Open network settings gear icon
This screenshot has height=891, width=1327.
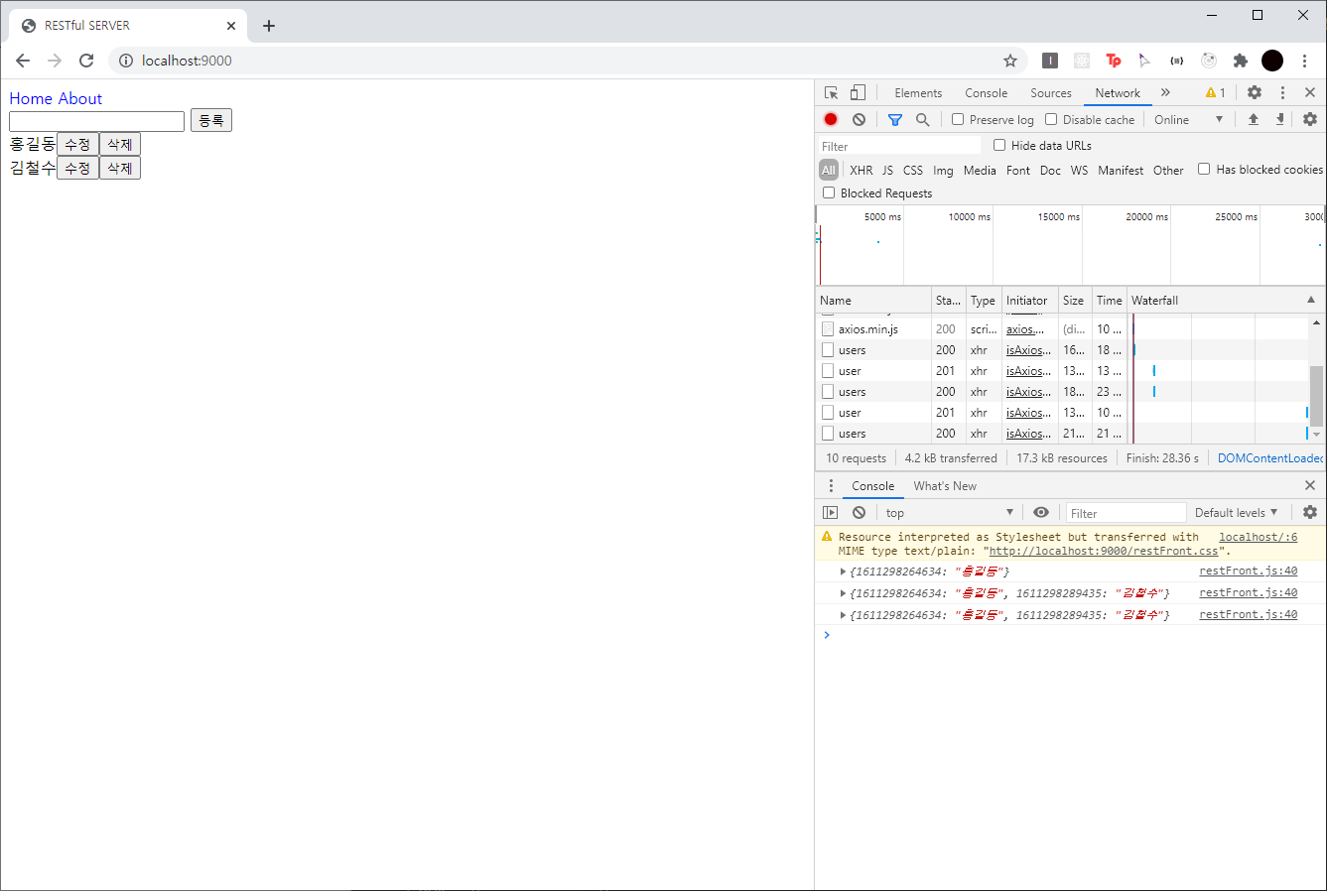[1310, 120]
